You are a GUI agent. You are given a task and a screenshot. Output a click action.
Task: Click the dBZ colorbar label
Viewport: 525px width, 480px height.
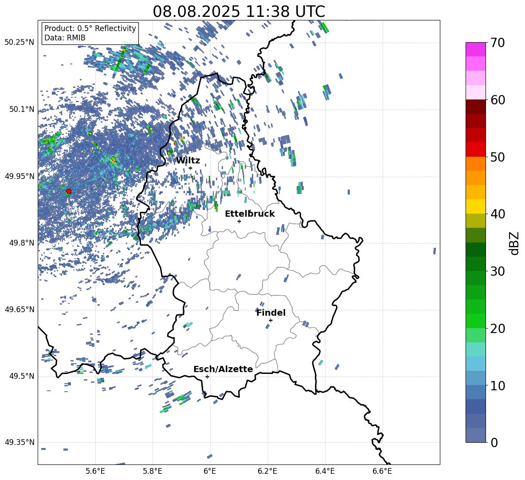tap(515, 243)
